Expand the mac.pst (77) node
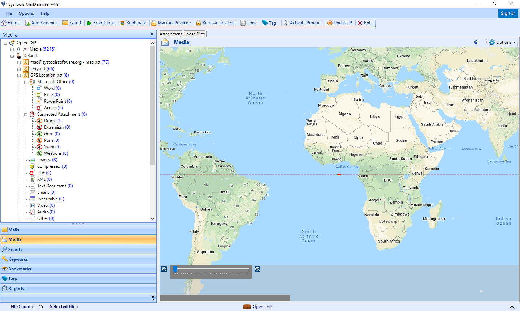Screen dimensions: 520x311 coord(19,62)
